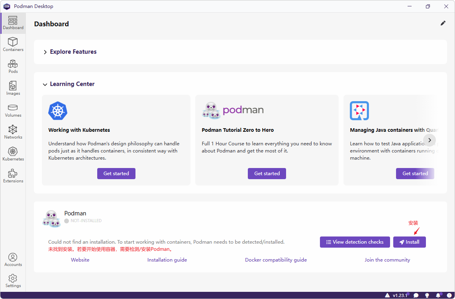The height and width of the screenshot is (299, 455).
Task: Click the notifications bell in status bar
Action: click(438, 295)
